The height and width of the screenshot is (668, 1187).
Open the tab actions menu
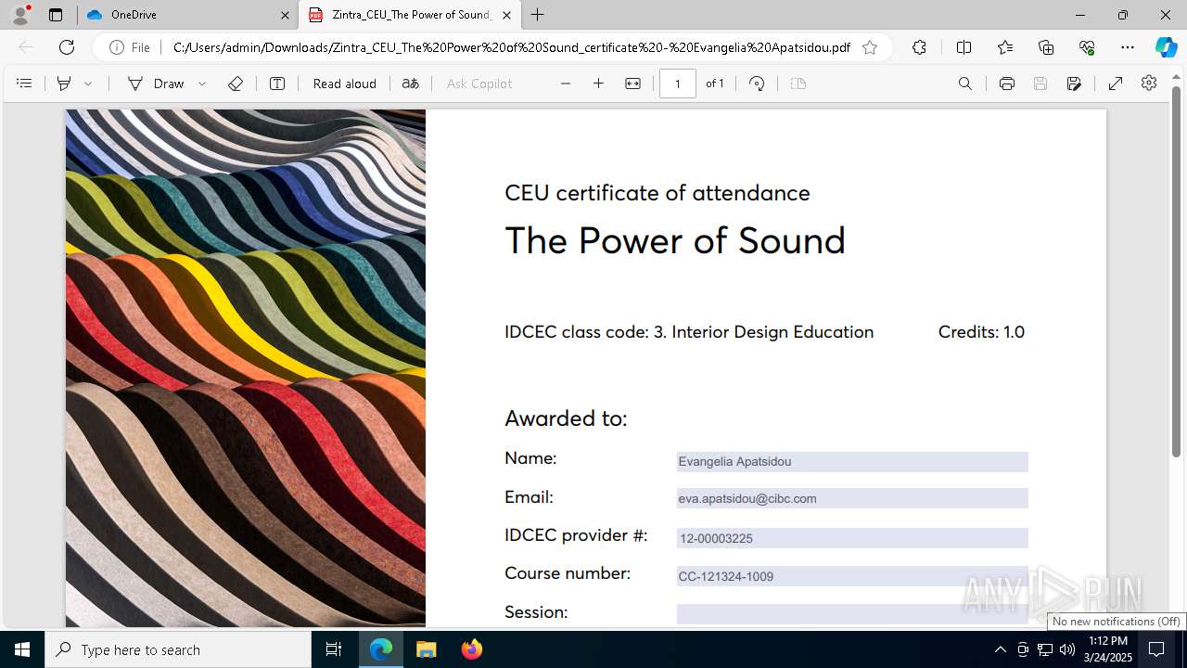pyautogui.click(x=56, y=15)
